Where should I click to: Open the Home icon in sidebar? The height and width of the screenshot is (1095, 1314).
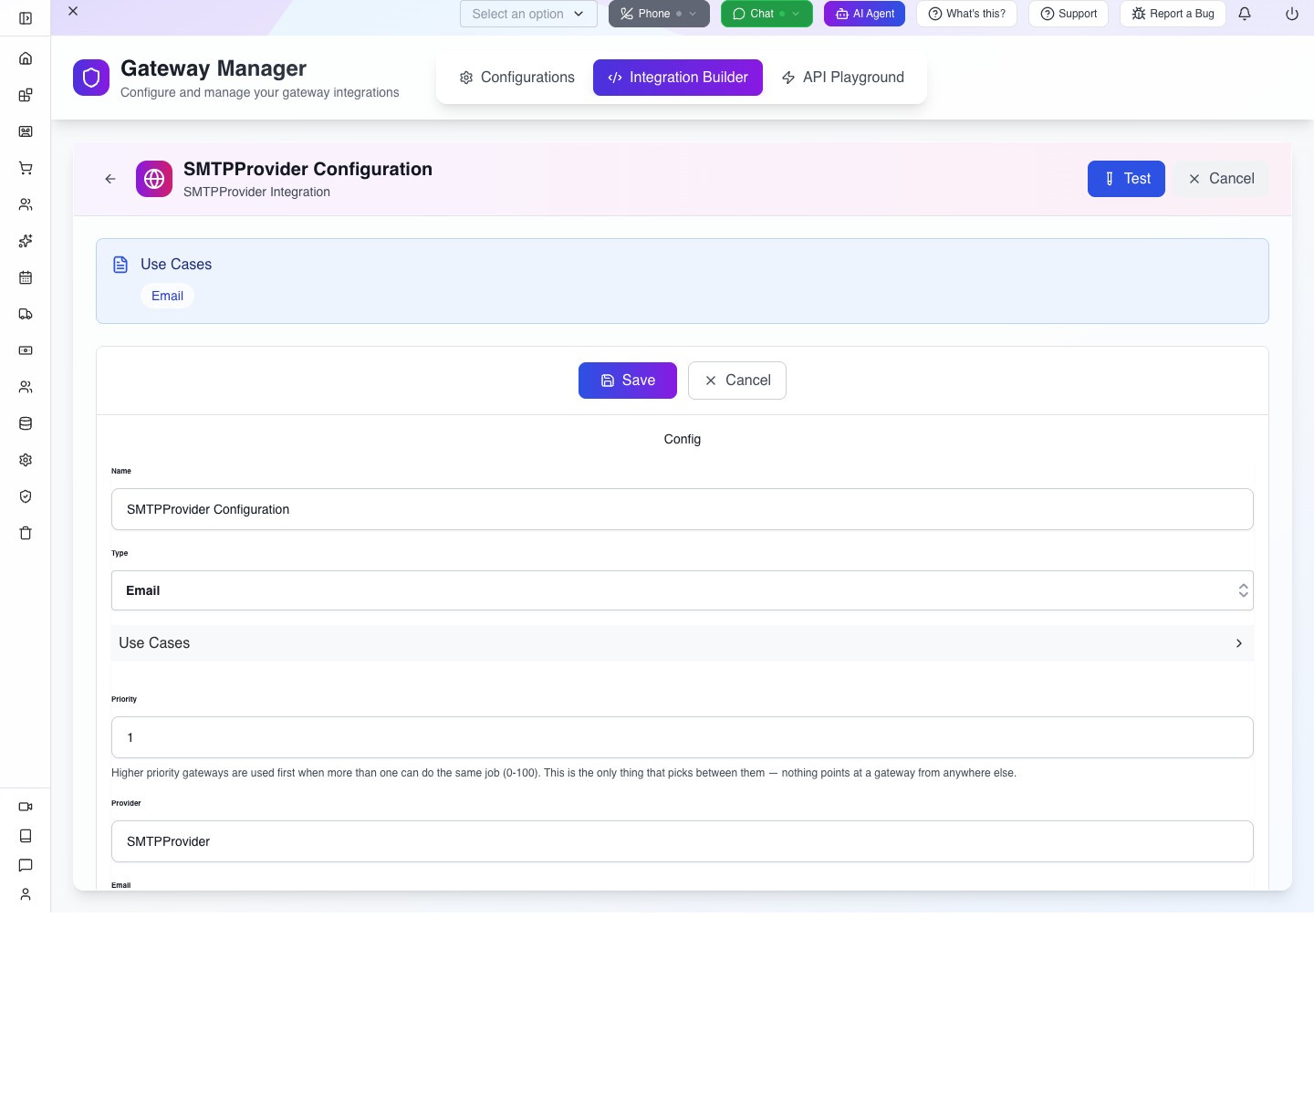pyautogui.click(x=26, y=58)
